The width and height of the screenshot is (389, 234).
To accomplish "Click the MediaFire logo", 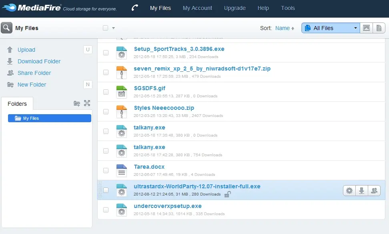I will click(31, 8).
